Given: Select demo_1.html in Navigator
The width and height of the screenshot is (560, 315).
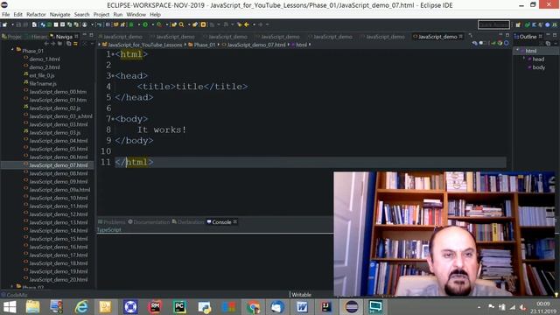Looking at the screenshot, I should 45,59.
